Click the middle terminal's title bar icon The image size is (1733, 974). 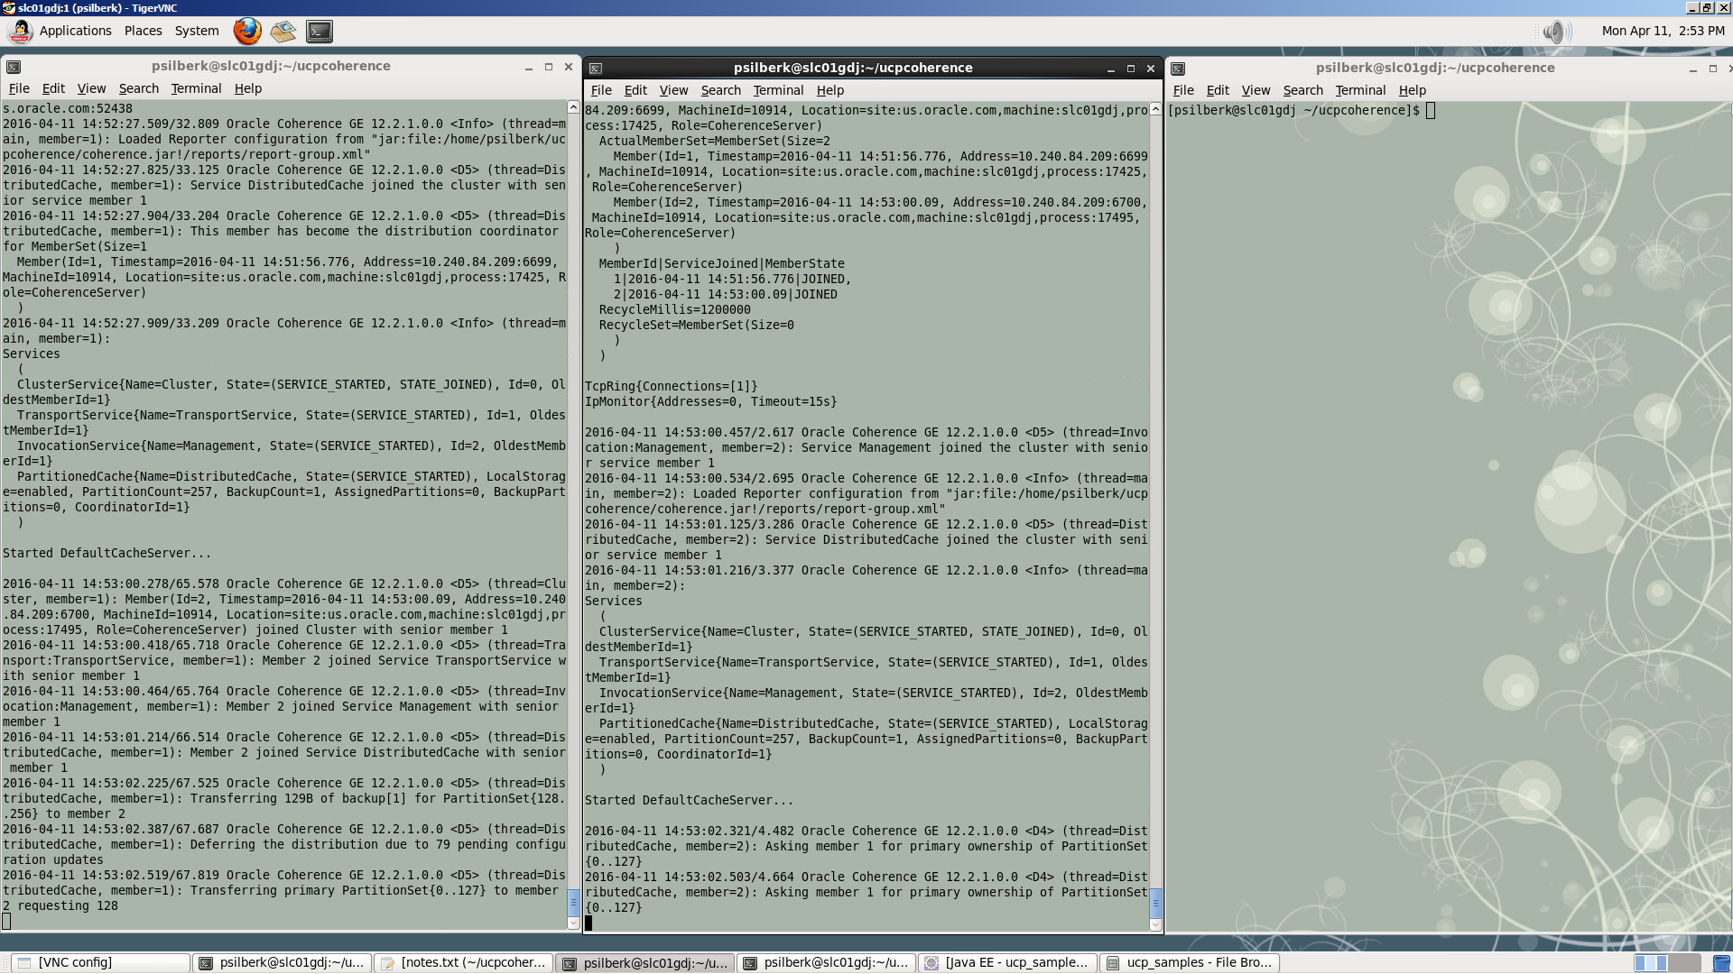click(596, 69)
